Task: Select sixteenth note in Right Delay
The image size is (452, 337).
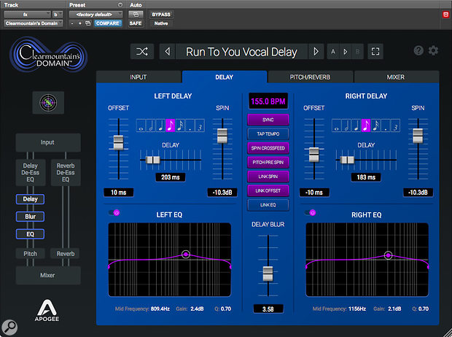Action: coord(375,125)
